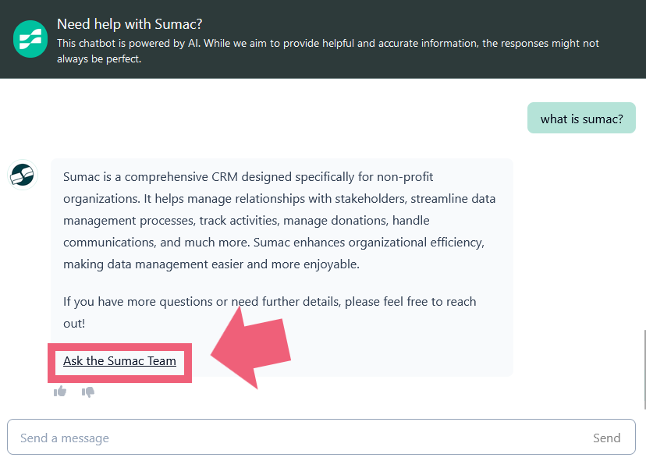Click the large red arrow annotation
The width and height of the screenshot is (646, 468).
252,348
